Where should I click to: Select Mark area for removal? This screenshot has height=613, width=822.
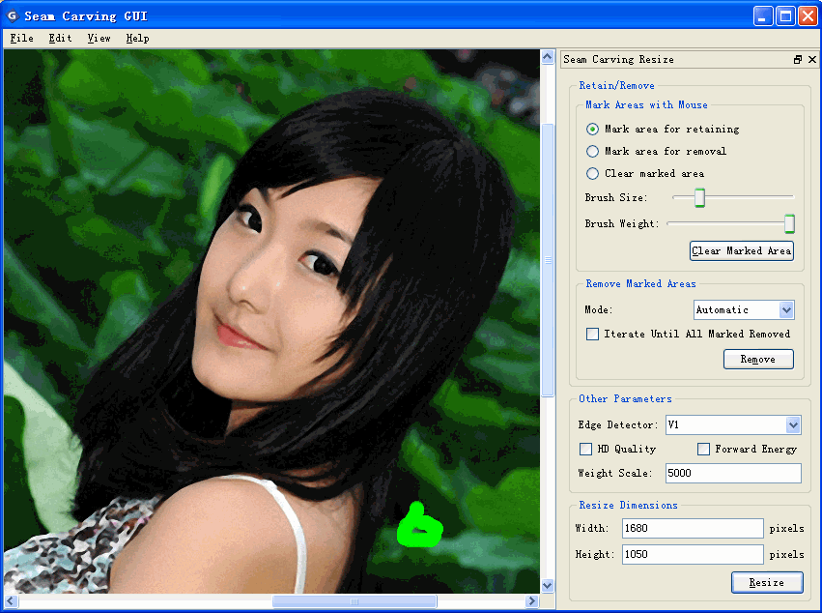tap(592, 151)
